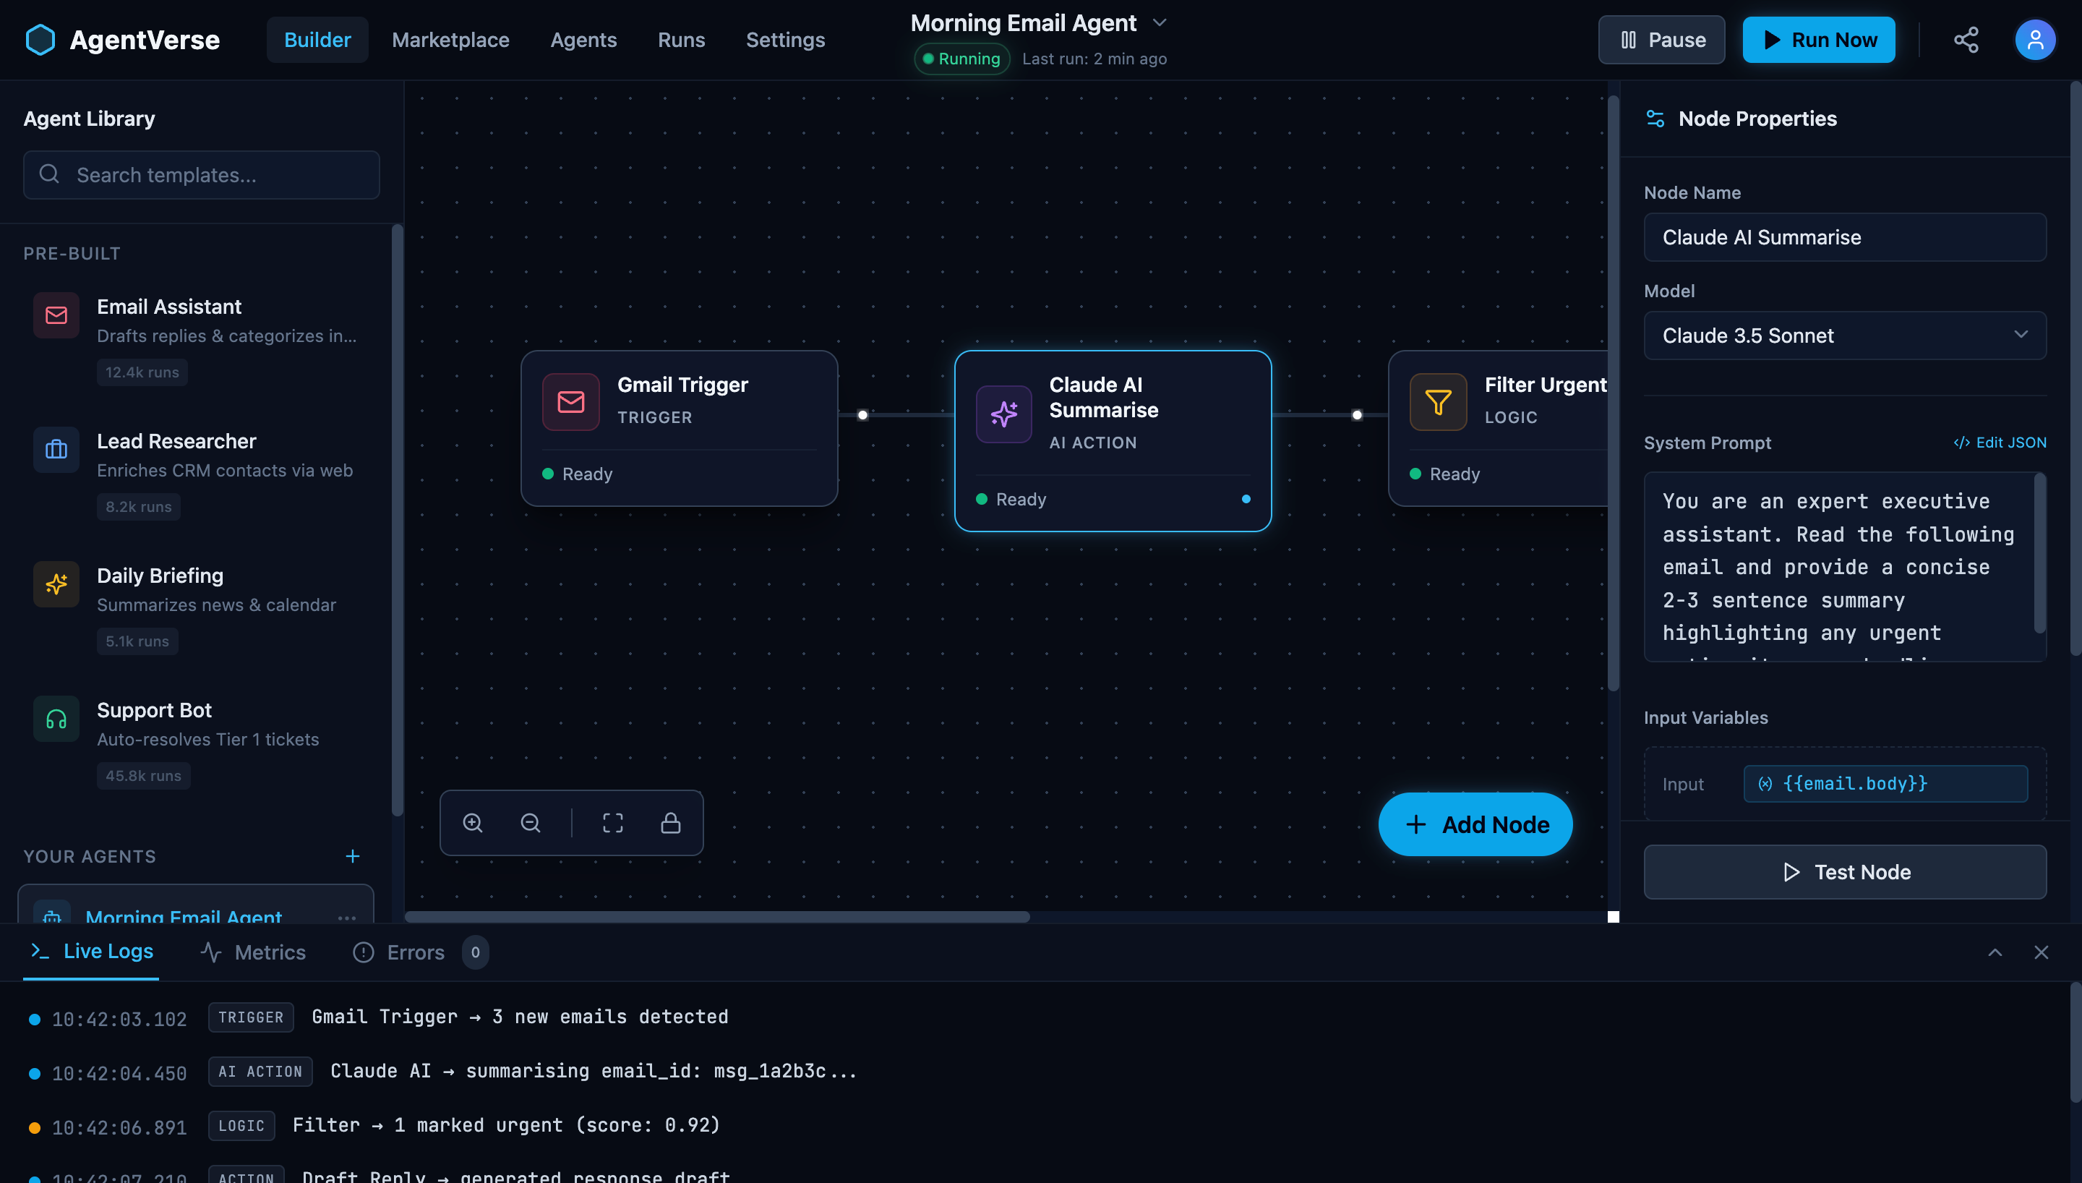Switch to the Metrics tab
This screenshot has width=2082, height=1183.
(253, 952)
